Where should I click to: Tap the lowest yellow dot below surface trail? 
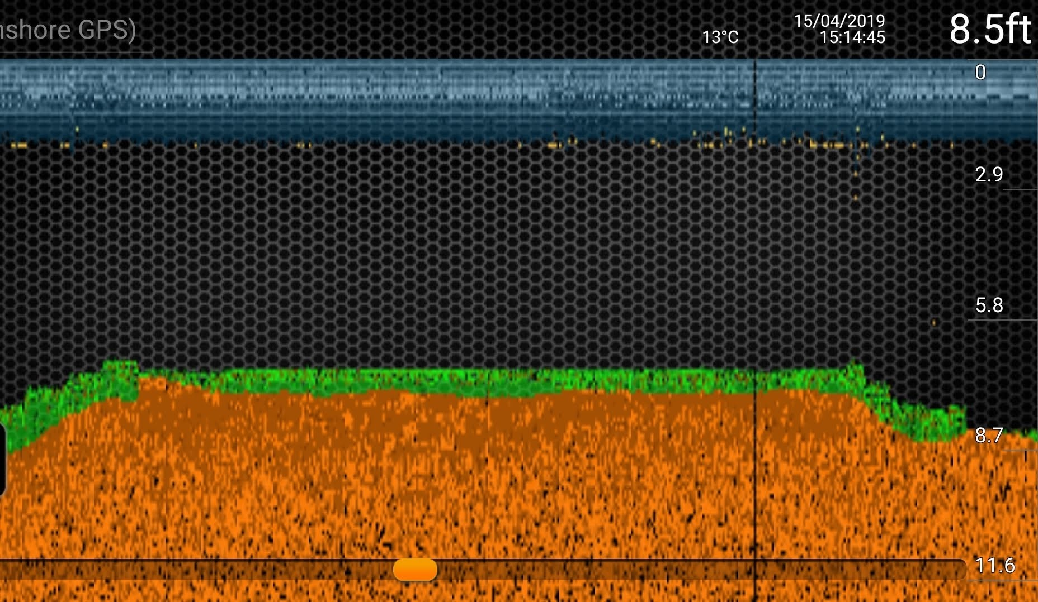click(855, 198)
